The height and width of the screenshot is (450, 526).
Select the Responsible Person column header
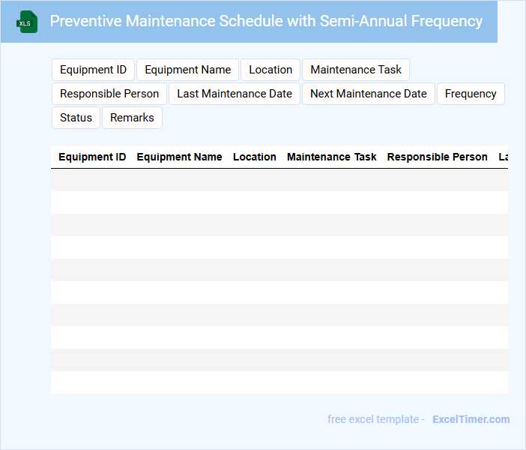tap(437, 157)
